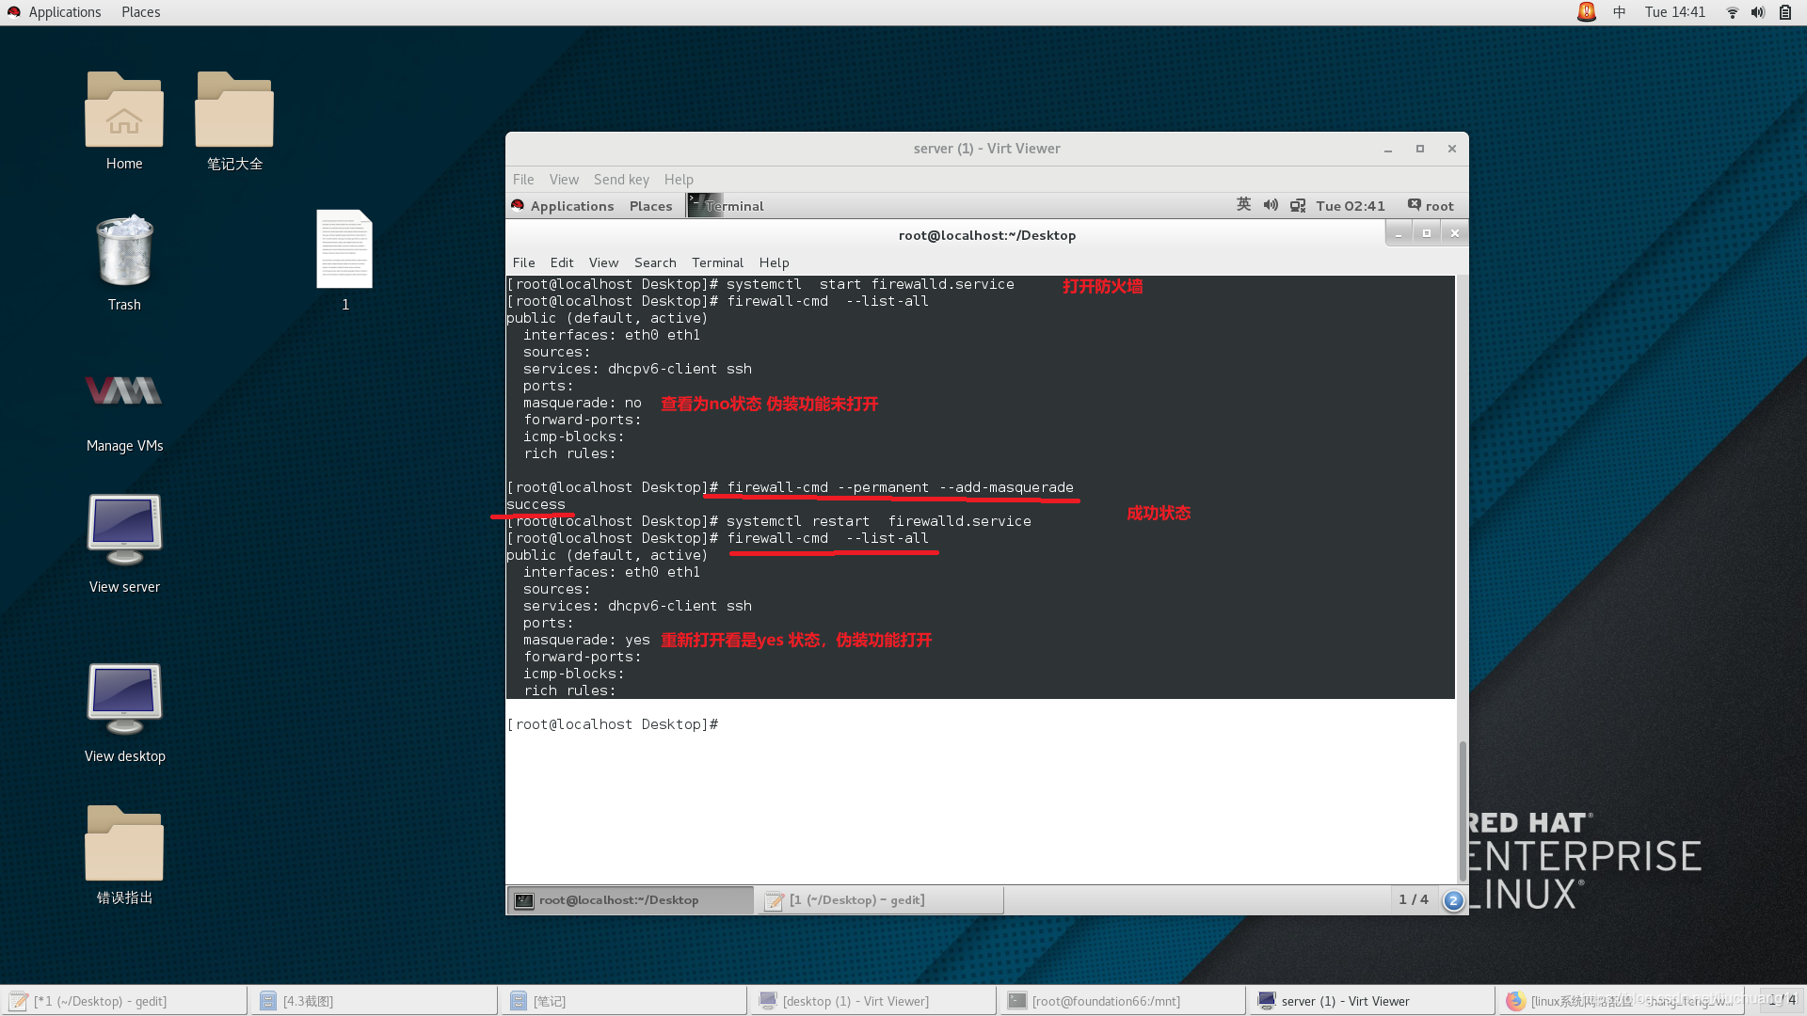Launch View desktop icon

(124, 713)
